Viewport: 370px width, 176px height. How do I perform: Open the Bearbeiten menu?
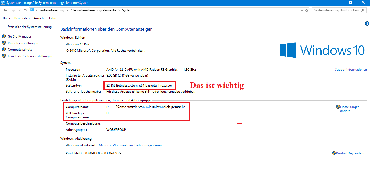(x=22, y=18)
